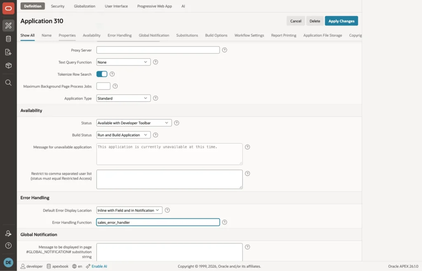This screenshot has height=271, width=422.
Task: Show help for Tokenize Row Search
Action: (112, 74)
